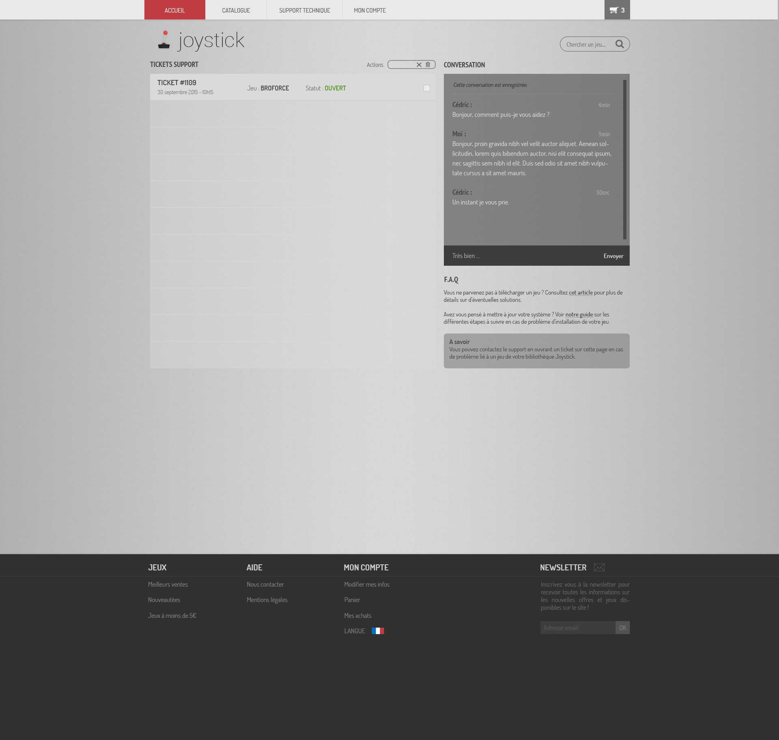Click the conversation scrollbar
Viewport: 779px width, 740px height.
[x=625, y=159]
